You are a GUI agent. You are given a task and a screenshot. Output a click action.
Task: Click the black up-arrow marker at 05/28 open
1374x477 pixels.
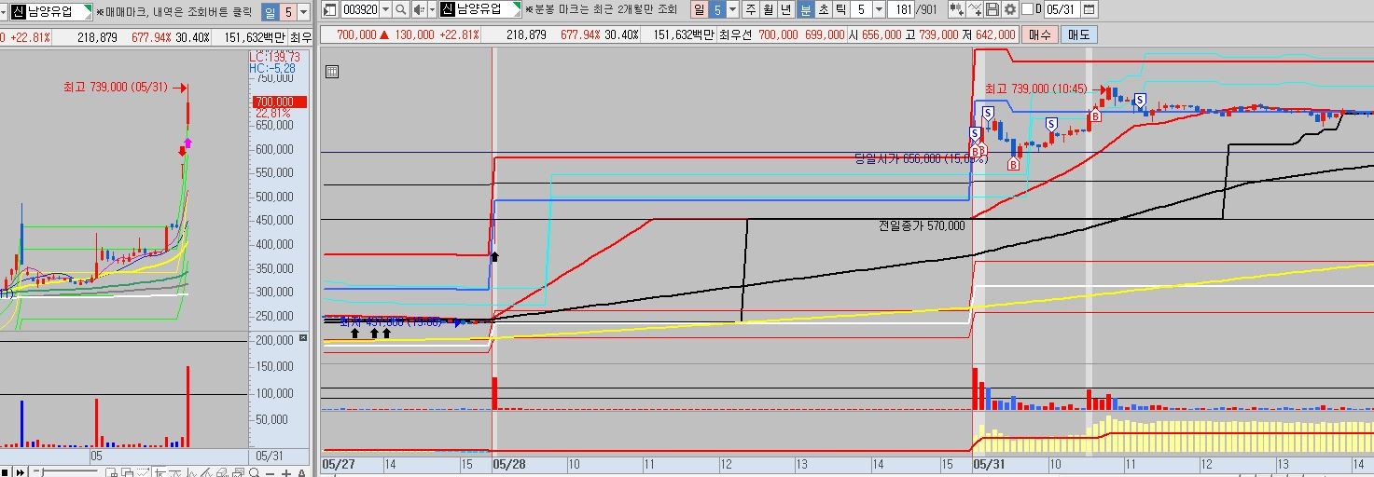[x=495, y=254]
